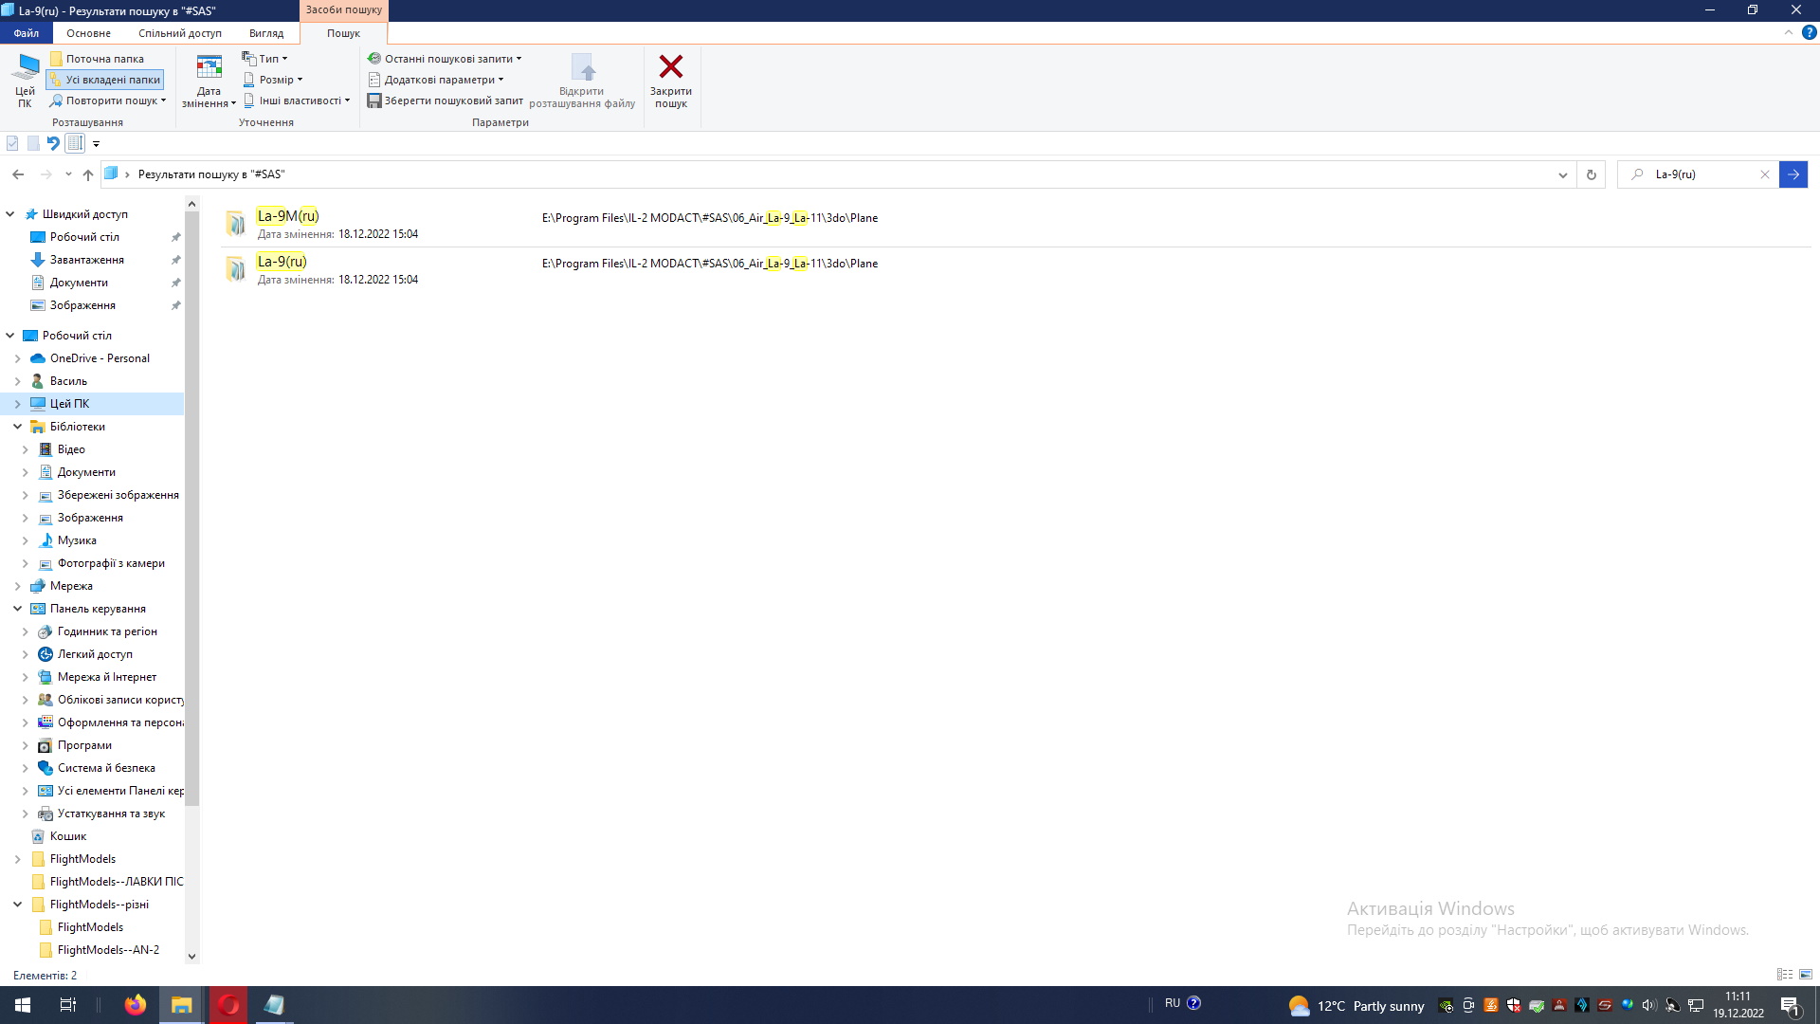Toggle Current folder search scope

[x=97, y=59]
